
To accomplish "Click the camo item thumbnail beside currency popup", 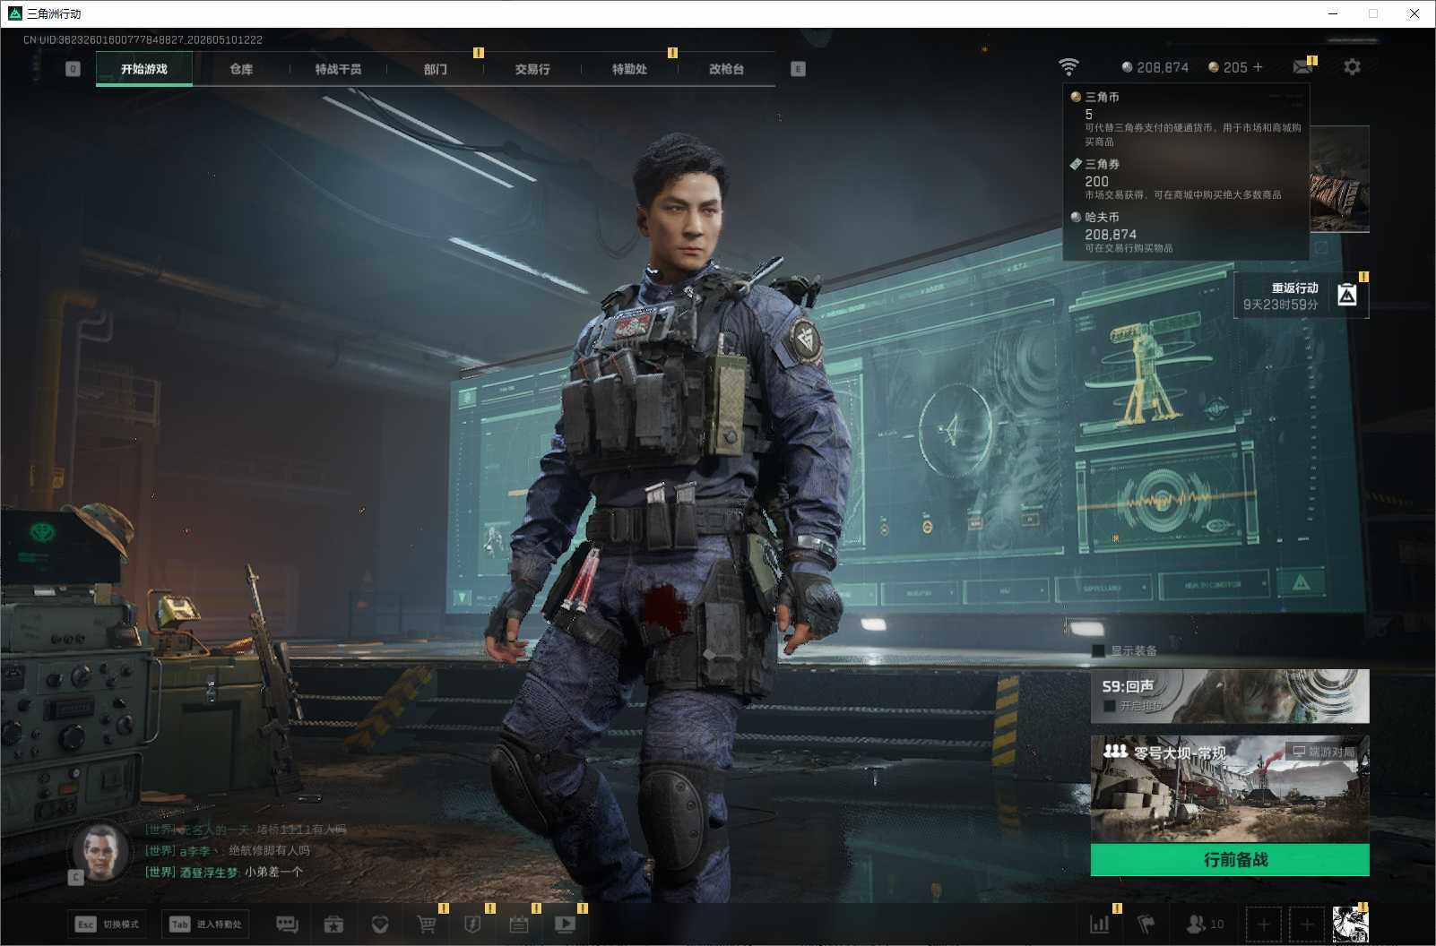I will (1339, 179).
